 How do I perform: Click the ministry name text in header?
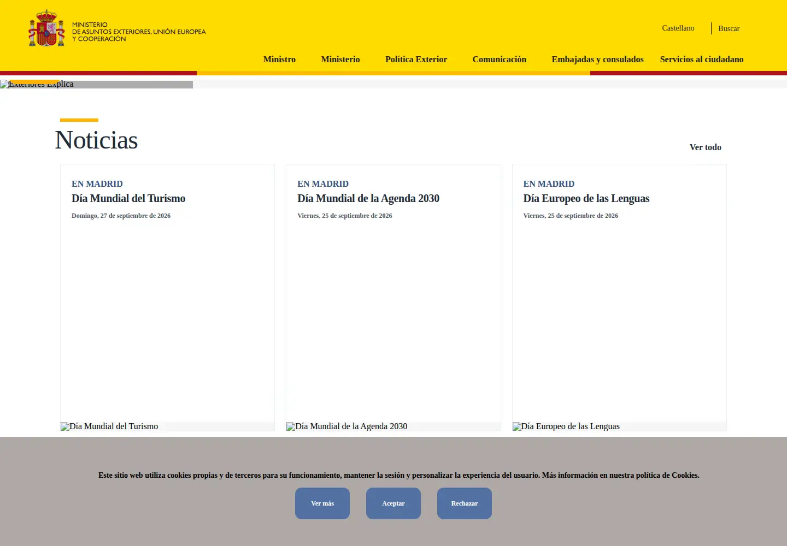pos(139,32)
